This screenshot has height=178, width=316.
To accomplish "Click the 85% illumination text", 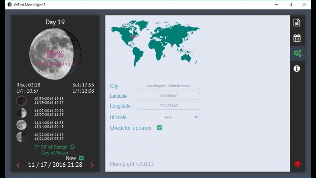I will click(x=55, y=54).
